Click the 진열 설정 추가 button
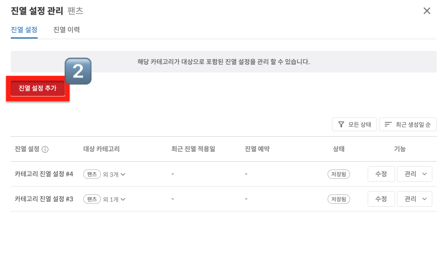Image resolution: width=448 pixels, height=263 pixels. click(x=38, y=89)
